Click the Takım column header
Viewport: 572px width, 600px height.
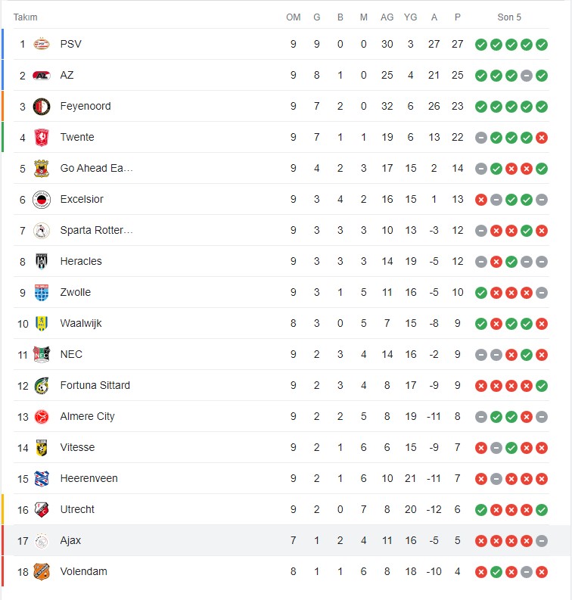(x=26, y=17)
